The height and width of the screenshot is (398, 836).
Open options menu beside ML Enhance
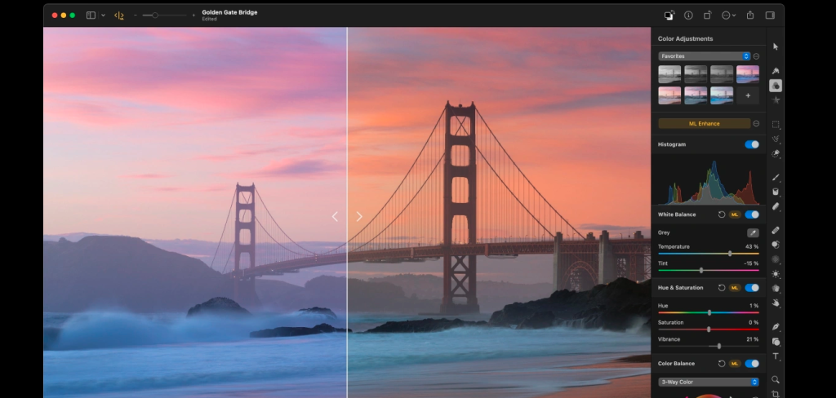756,124
